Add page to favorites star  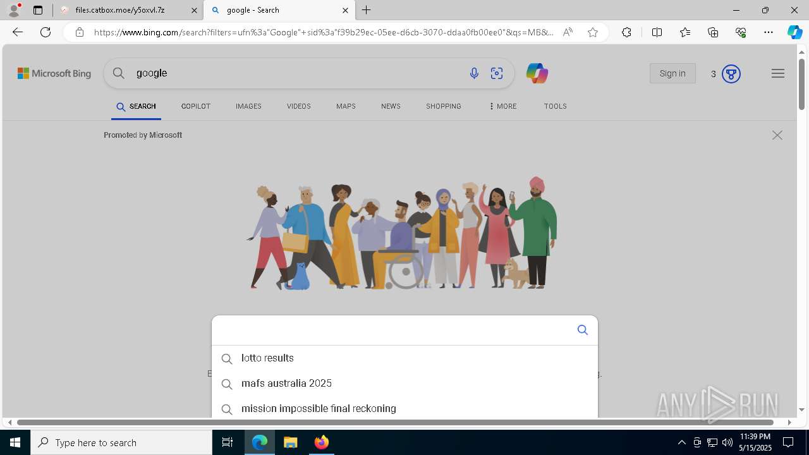tap(593, 32)
